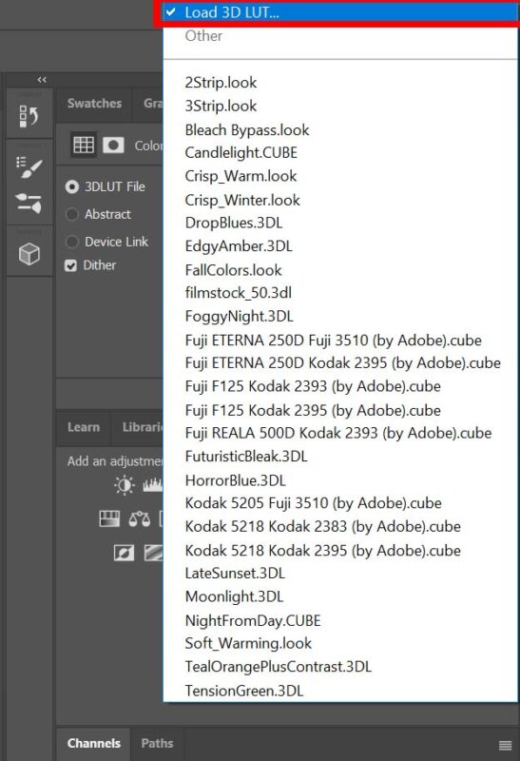Select Kodak 5218 Kodak 2395 cube
The width and height of the screenshot is (520, 761).
click(x=340, y=551)
